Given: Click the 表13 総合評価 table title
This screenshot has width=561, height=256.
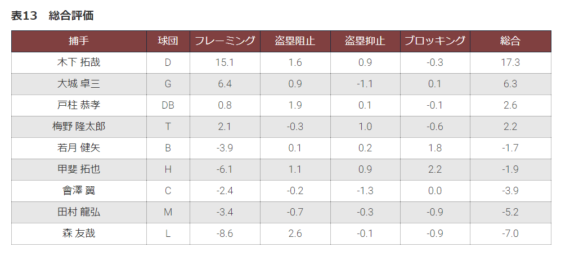Looking at the screenshot, I should [x=52, y=16].
